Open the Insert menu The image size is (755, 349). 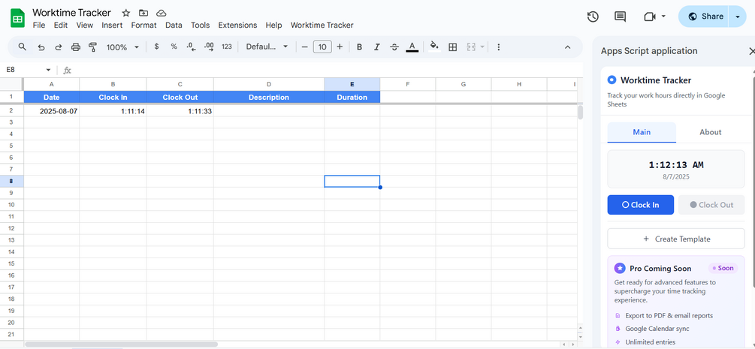click(112, 25)
